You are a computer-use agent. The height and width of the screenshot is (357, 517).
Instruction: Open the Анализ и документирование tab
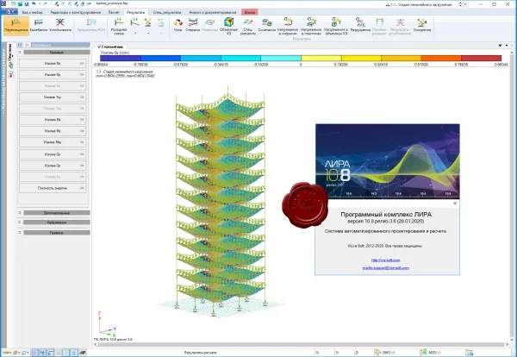pos(213,12)
